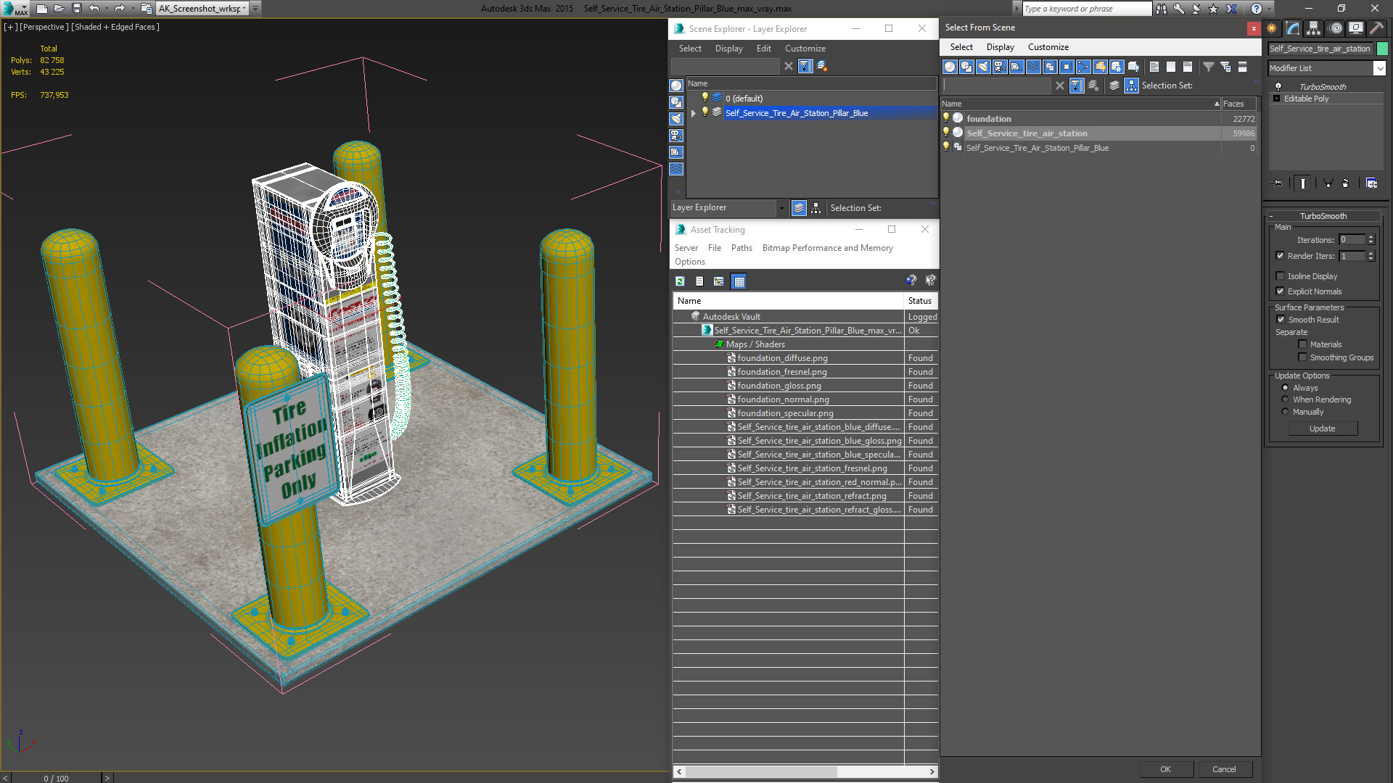This screenshot has width=1393, height=783.
Task: Click Sort by Layer icon in Select From Scene
Action: [x=1114, y=86]
